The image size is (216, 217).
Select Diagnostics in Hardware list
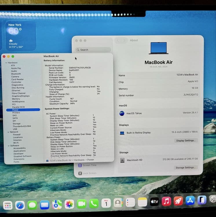(x=17, y=85)
